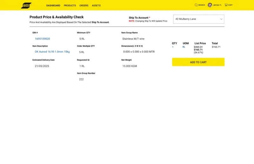Viewport: 254px width, 164px height.
Task: Click James H. profile avatar
Action: point(210,5)
